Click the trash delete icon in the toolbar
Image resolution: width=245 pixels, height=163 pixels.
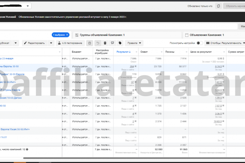coord(105,43)
